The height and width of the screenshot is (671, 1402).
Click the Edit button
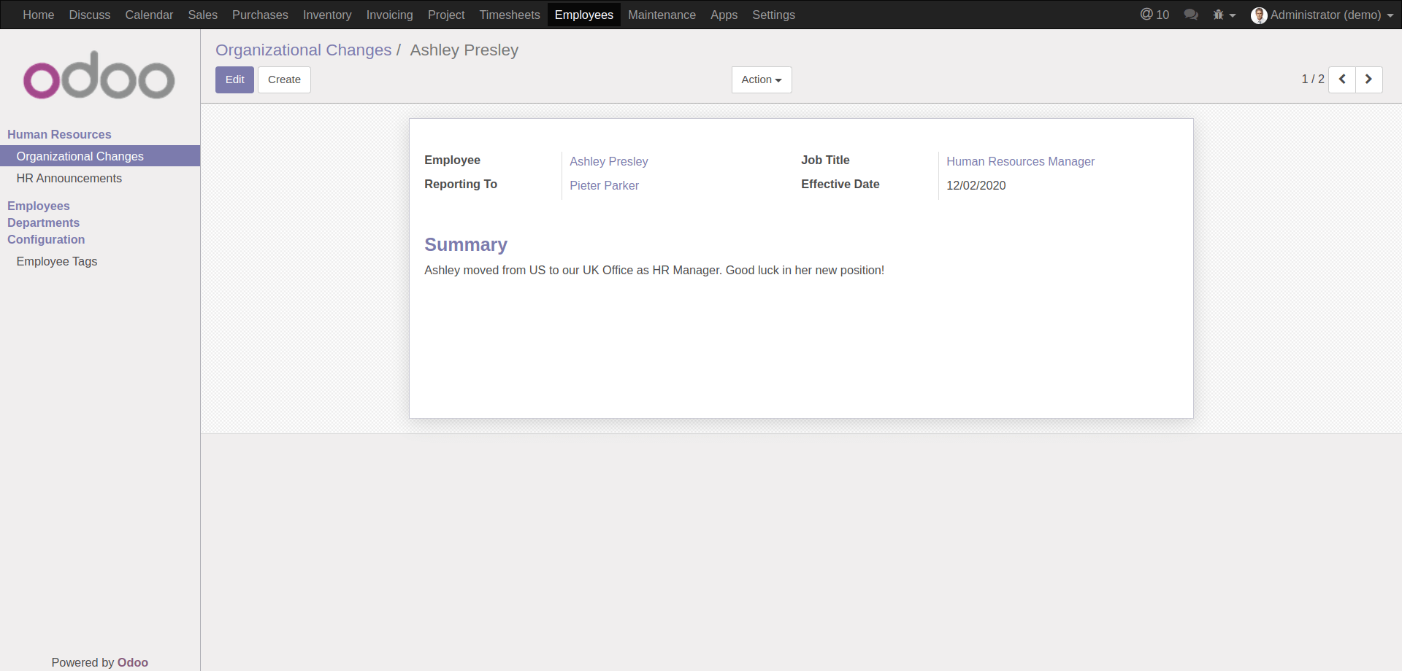click(x=234, y=79)
